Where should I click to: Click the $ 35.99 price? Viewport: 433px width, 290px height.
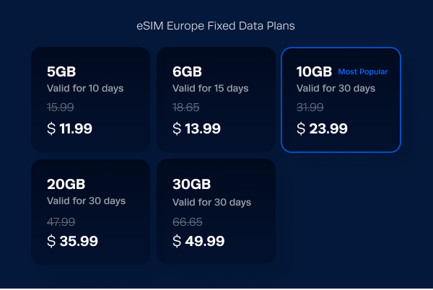pyautogui.click(x=72, y=241)
